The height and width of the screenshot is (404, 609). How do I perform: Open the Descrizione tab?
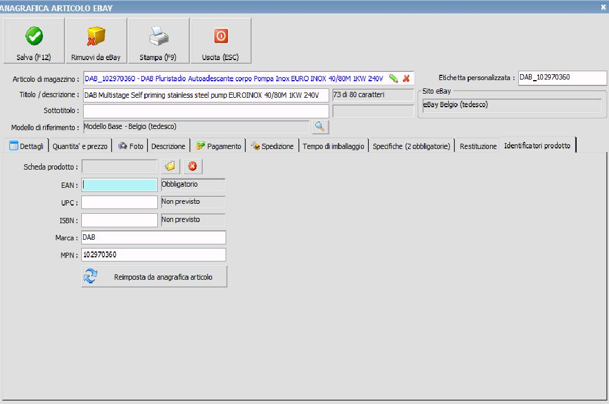pyautogui.click(x=168, y=146)
